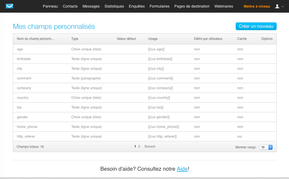Screen dimensions: 289x179
Task: Click the [[cus gender]] usage tag
Action: tap(159, 117)
